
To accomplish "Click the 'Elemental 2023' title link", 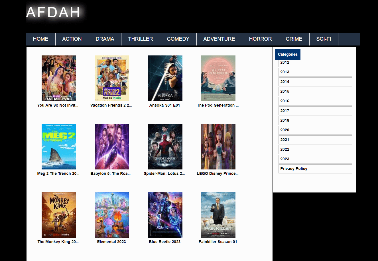I will (111, 242).
